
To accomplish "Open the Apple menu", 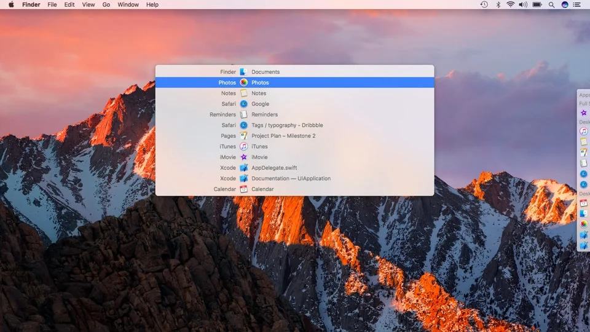I will pyautogui.click(x=11, y=4).
